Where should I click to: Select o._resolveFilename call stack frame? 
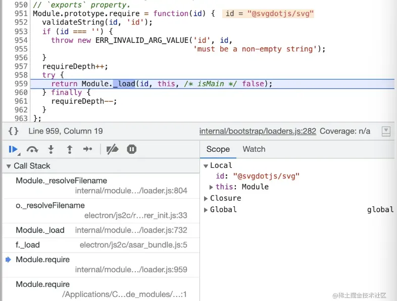coord(101,210)
